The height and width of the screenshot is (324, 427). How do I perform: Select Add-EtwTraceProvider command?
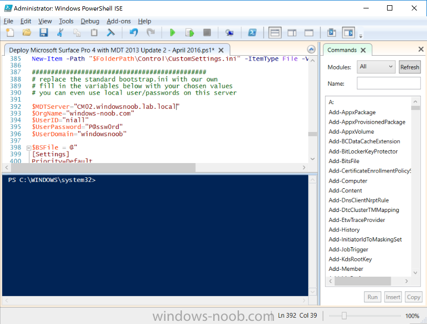(357, 220)
